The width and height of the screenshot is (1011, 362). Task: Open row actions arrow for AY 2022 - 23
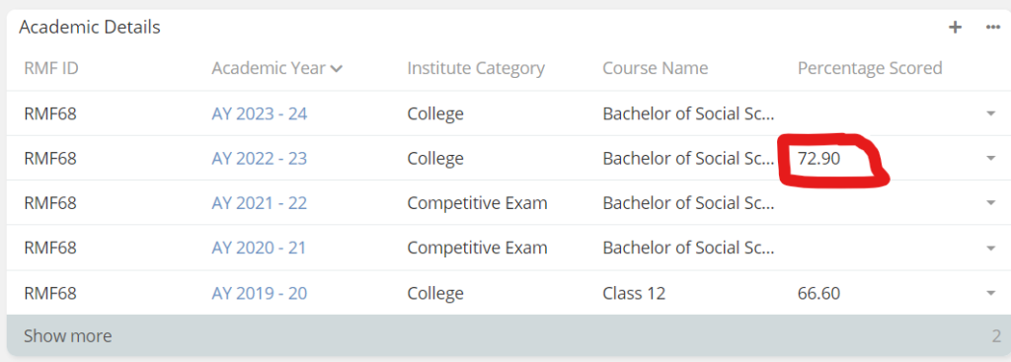tap(991, 159)
